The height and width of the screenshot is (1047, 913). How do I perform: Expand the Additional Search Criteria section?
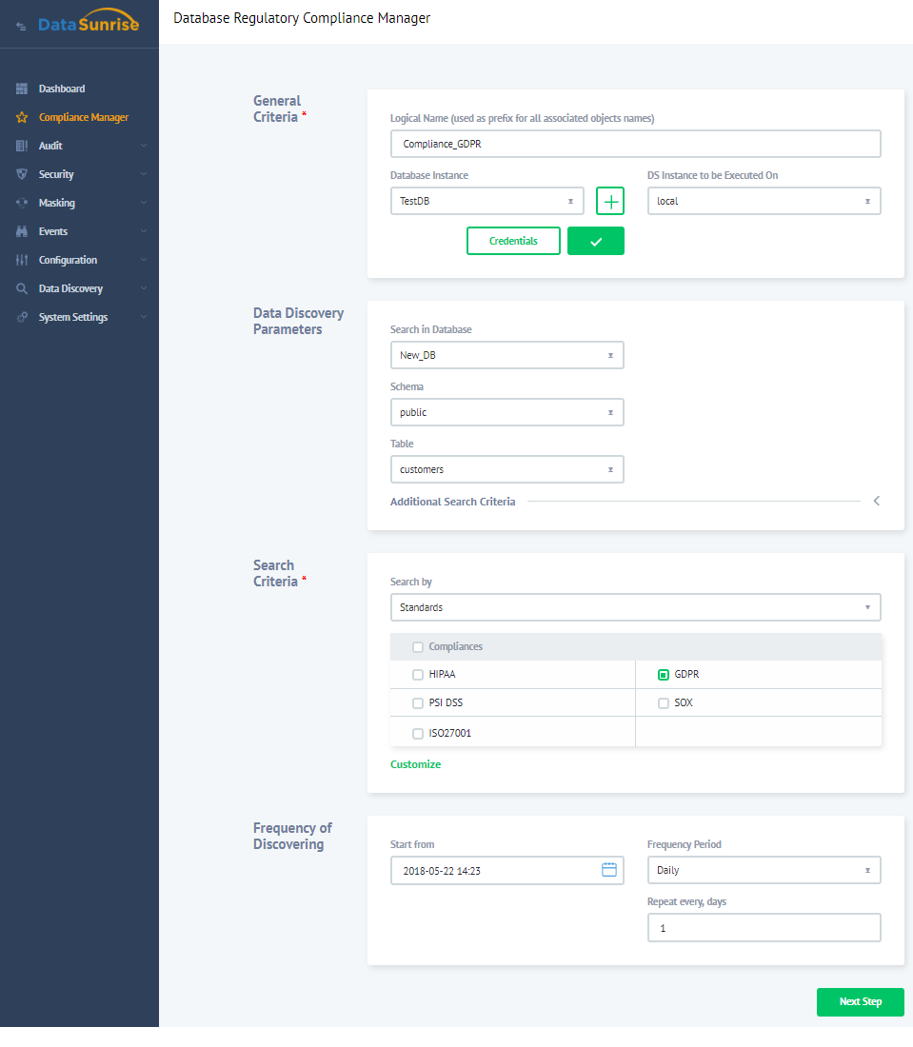(x=876, y=501)
